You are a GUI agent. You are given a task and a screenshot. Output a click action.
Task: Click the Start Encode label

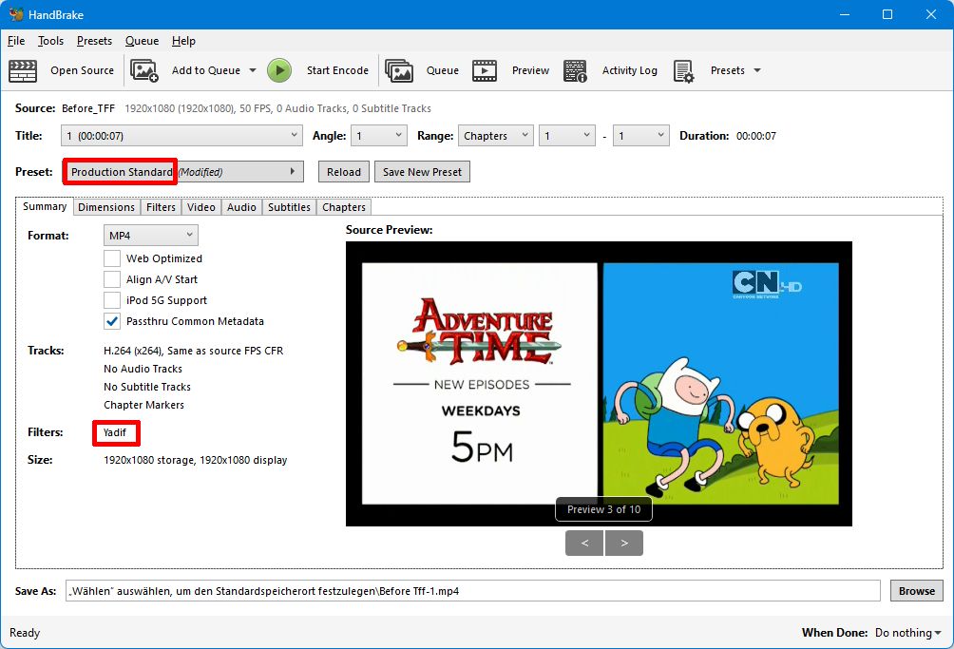(337, 70)
